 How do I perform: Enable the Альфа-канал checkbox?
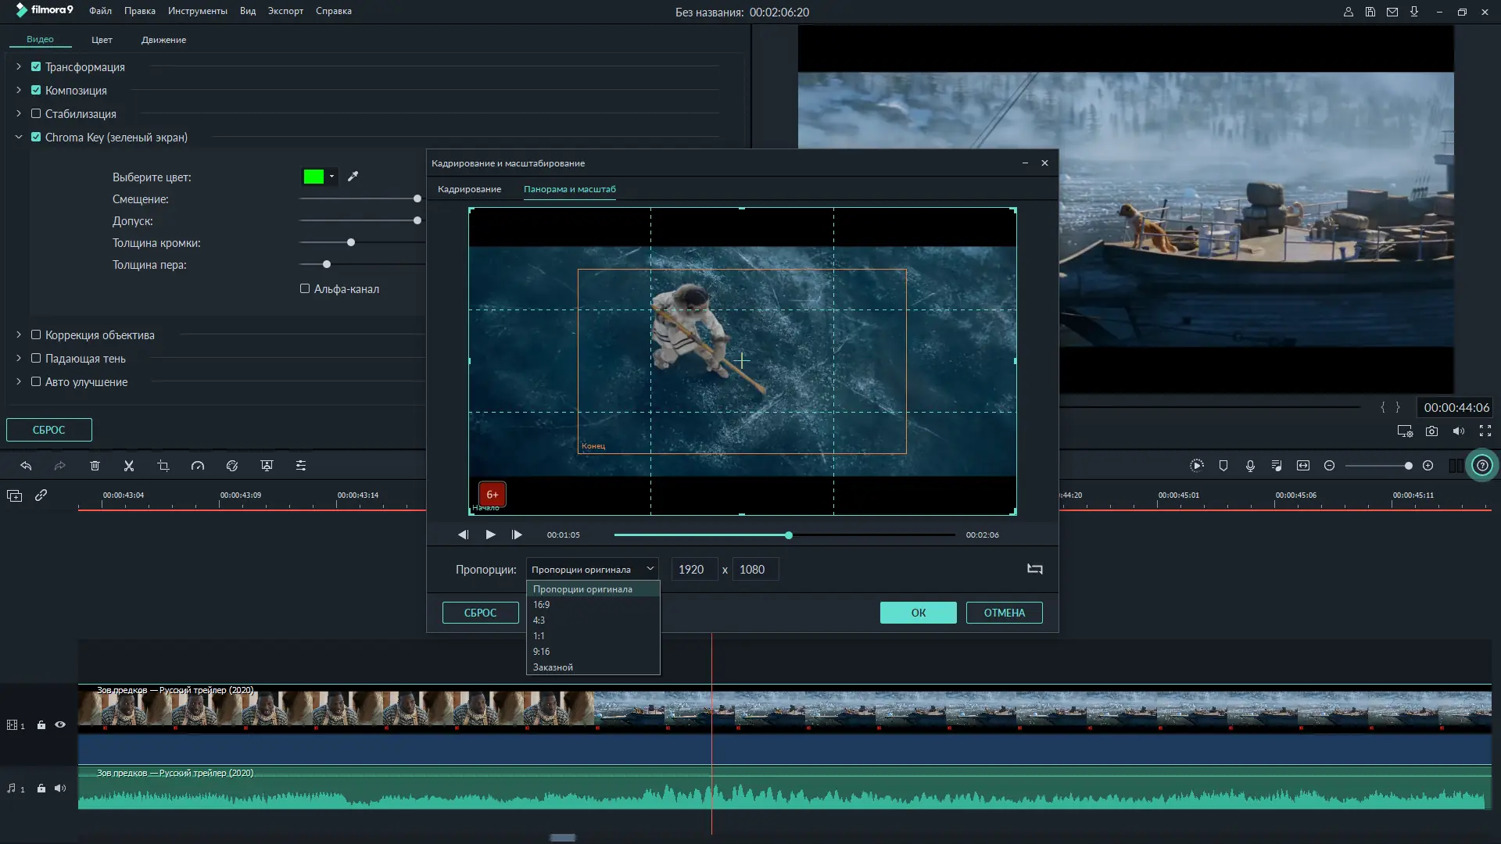tap(305, 288)
